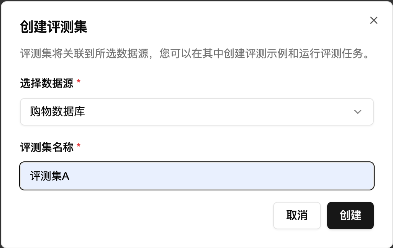Click the X icon in top right corner
The image size is (393, 248).
[x=373, y=20]
